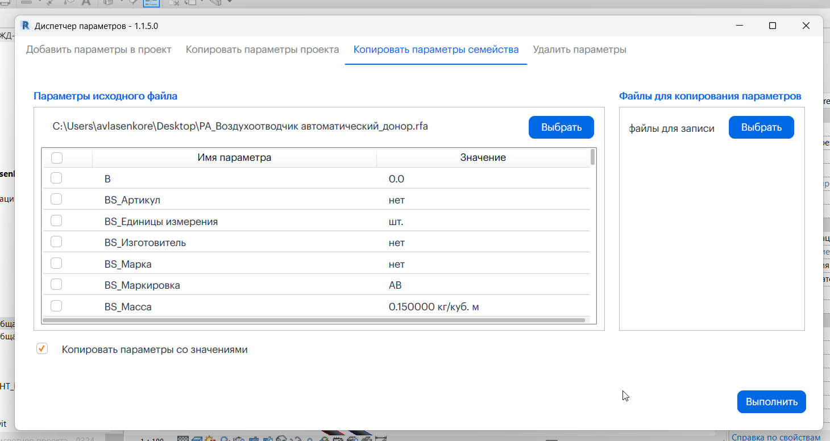Image resolution: width=830 pixels, height=441 pixels.
Task: Click the vertical scrollbar of the parameter table
Action: click(593, 157)
